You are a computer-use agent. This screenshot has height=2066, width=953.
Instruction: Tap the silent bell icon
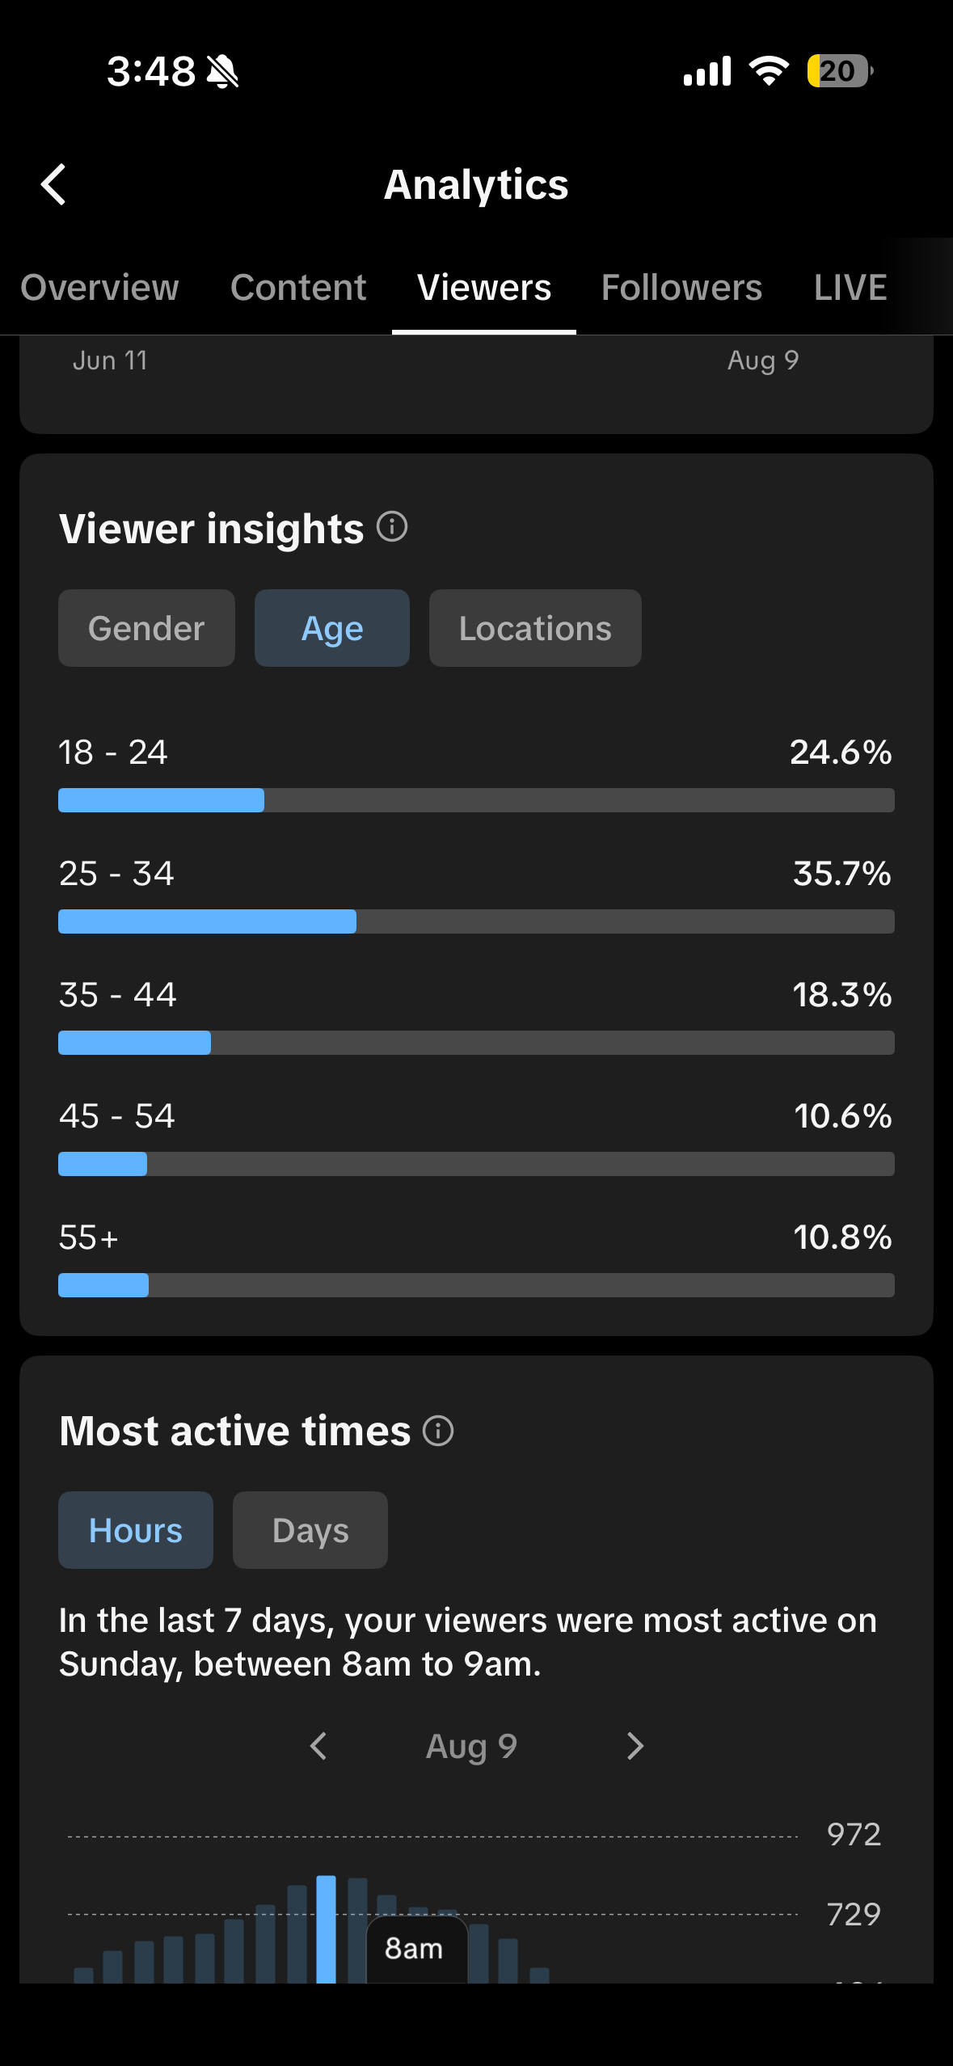[223, 71]
